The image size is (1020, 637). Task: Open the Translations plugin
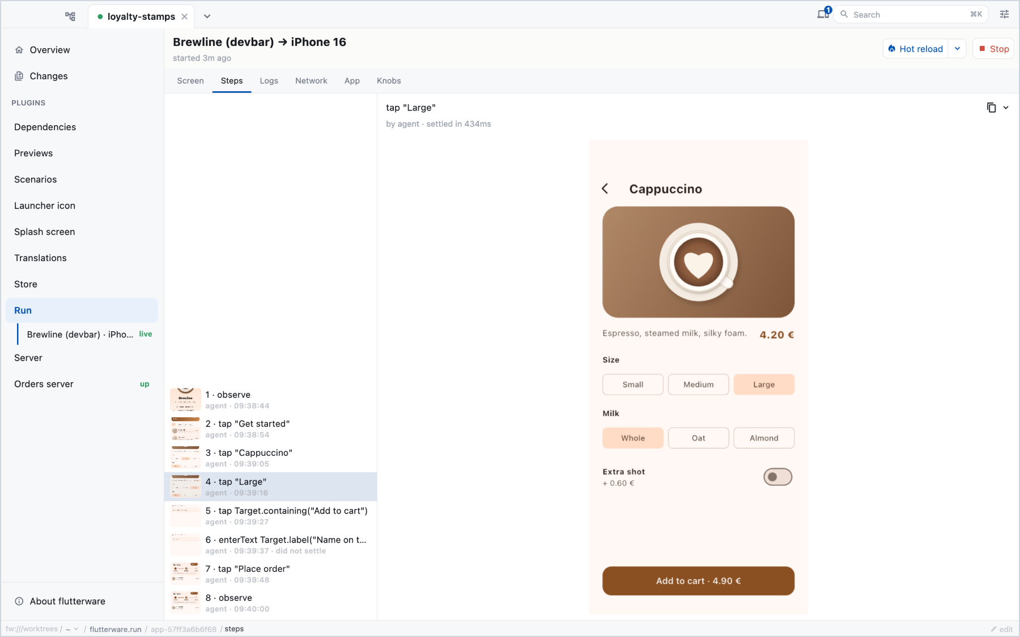82,258
